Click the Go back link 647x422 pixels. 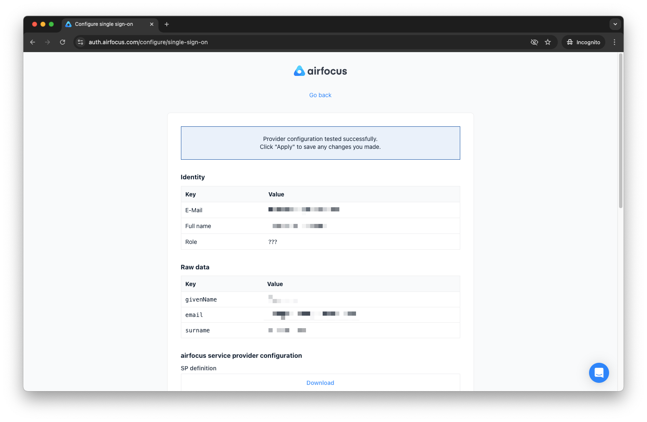coord(320,95)
